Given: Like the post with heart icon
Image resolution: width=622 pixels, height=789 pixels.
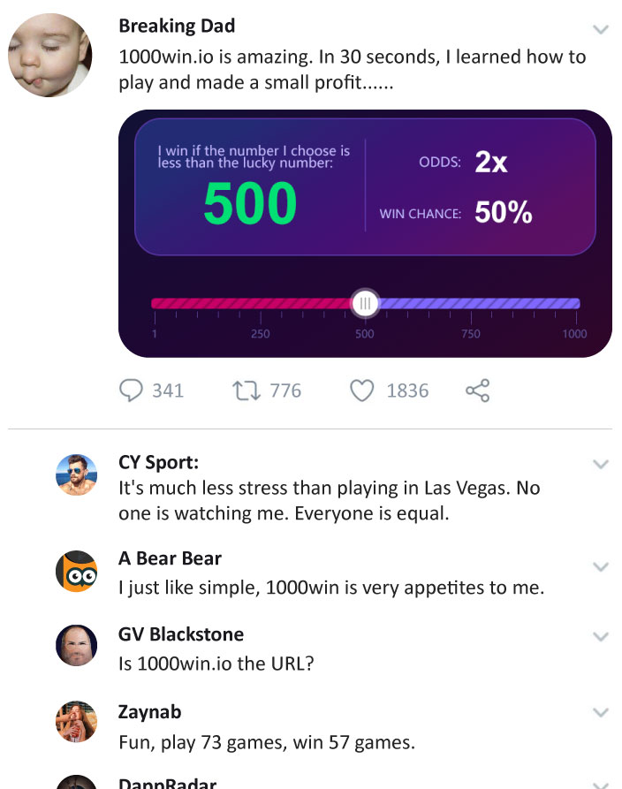Looking at the screenshot, I should (x=362, y=391).
